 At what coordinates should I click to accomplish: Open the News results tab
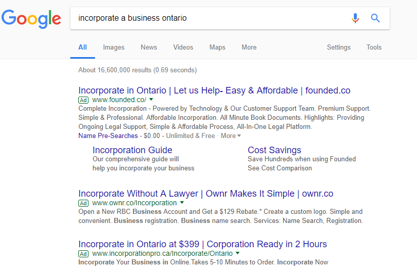coord(149,48)
